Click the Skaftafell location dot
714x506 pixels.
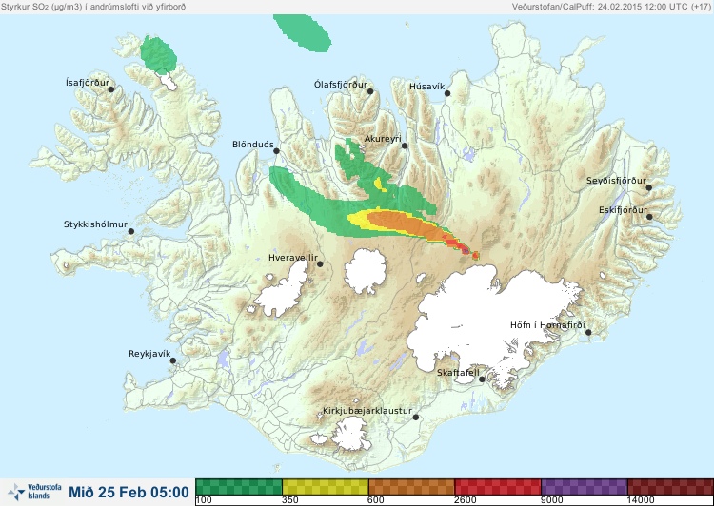point(482,379)
